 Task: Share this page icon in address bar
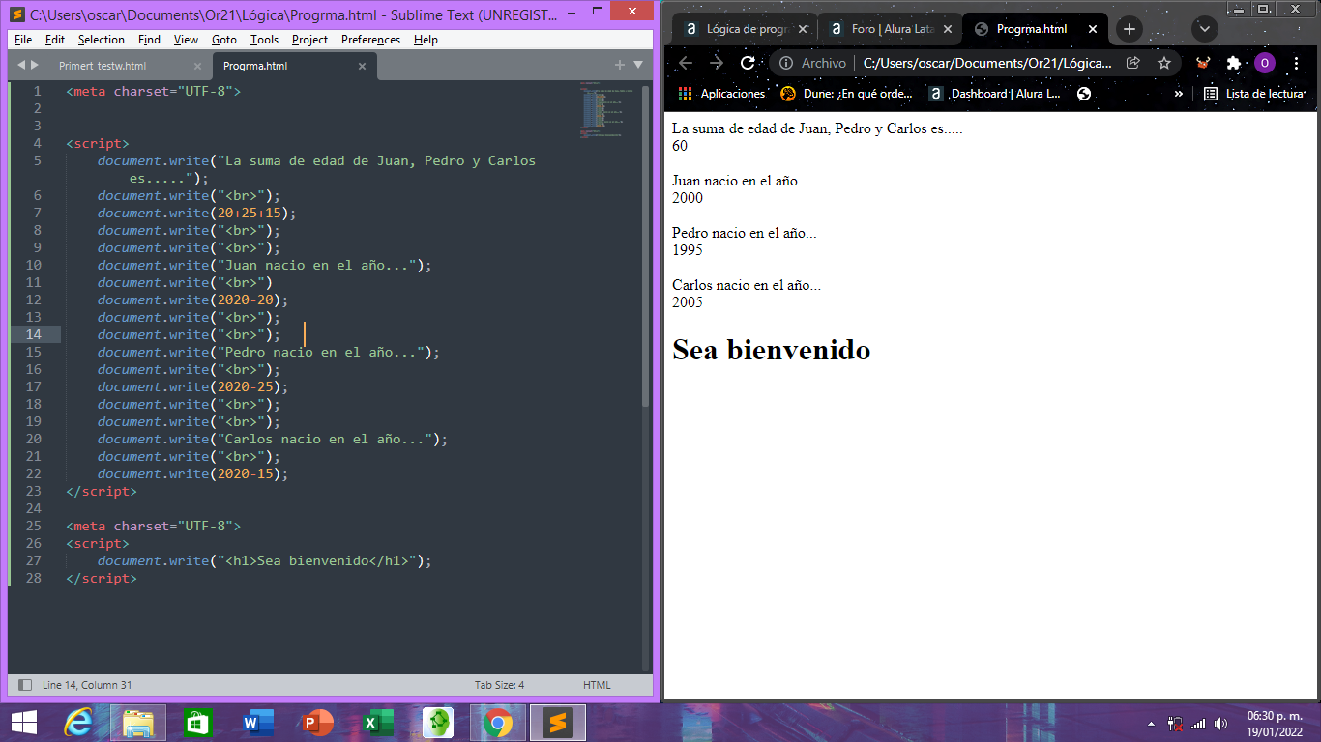(1132, 63)
